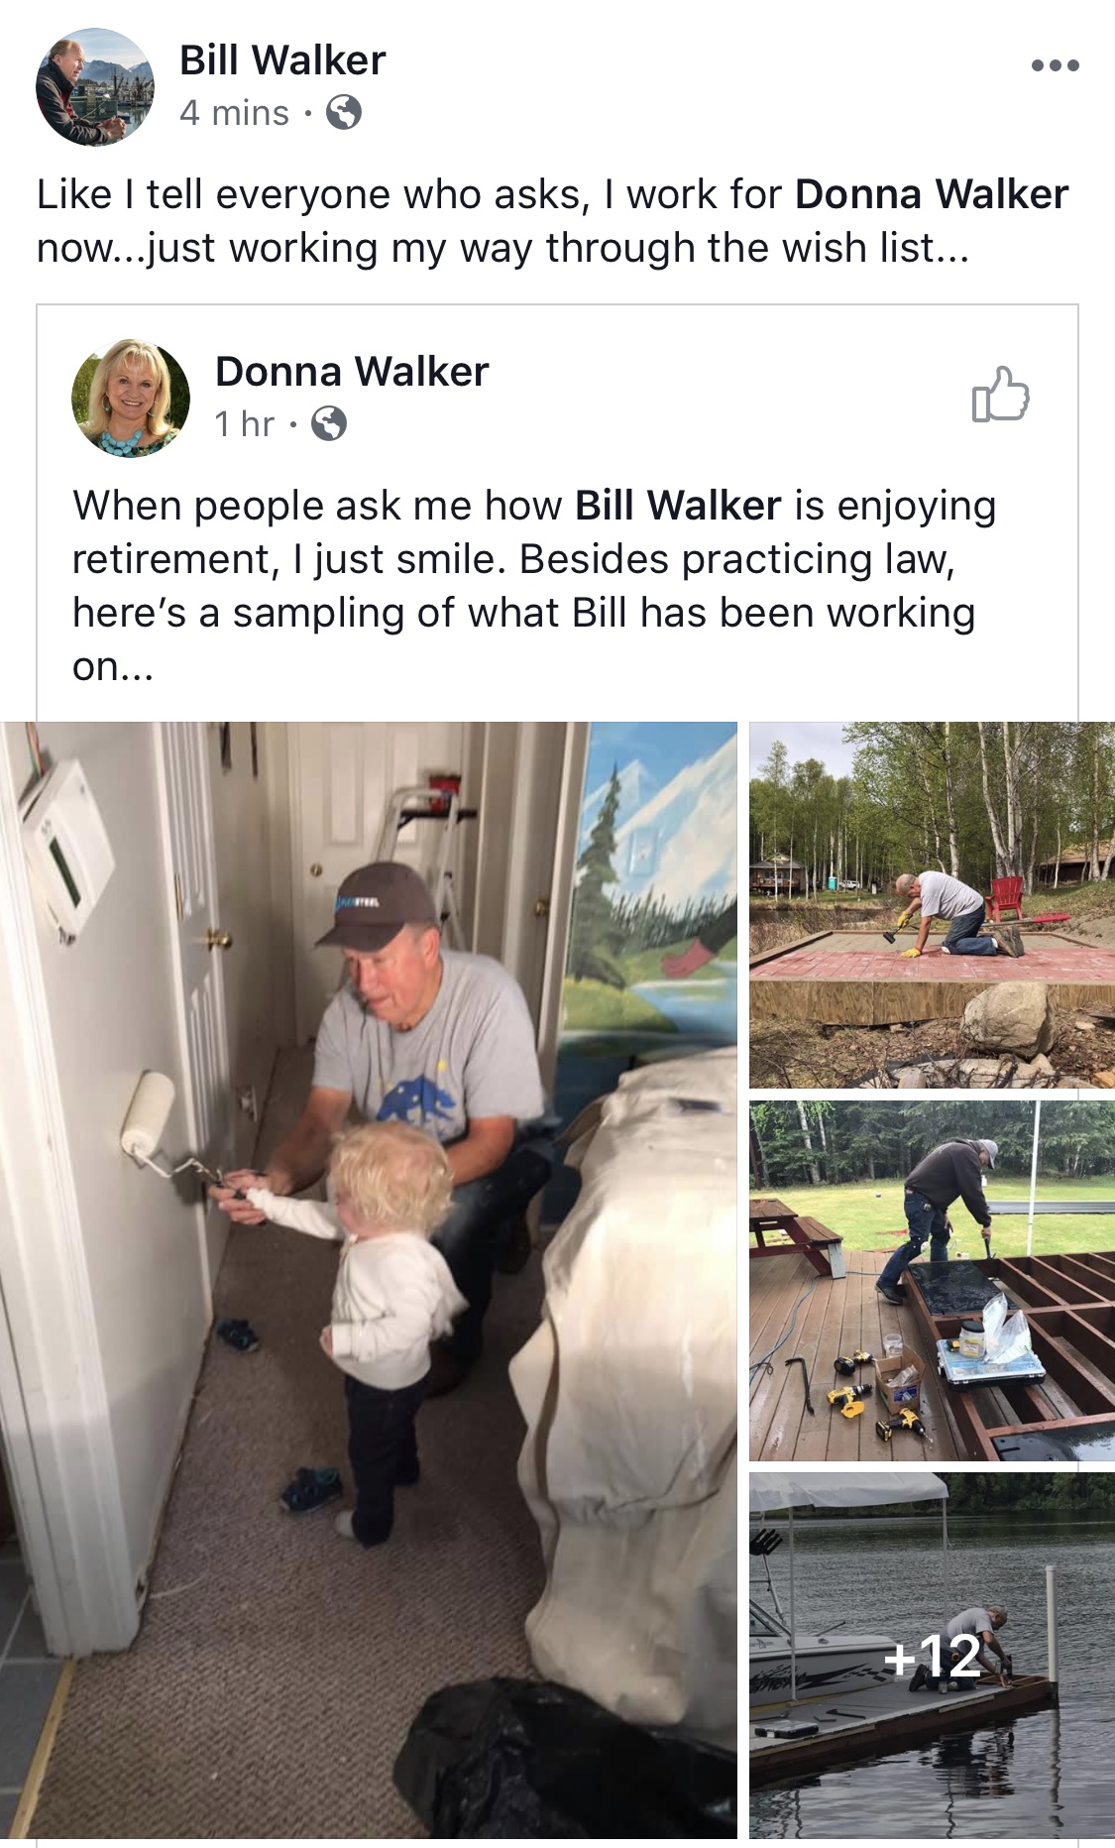View the photo of laying red patio bricks
The image size is (1115, 1848).
(x=932, y=905)
